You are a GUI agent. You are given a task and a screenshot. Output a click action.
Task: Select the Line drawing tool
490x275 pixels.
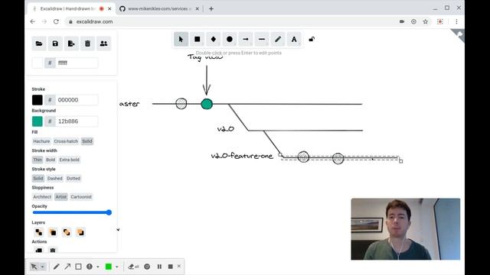coord(262,39)
